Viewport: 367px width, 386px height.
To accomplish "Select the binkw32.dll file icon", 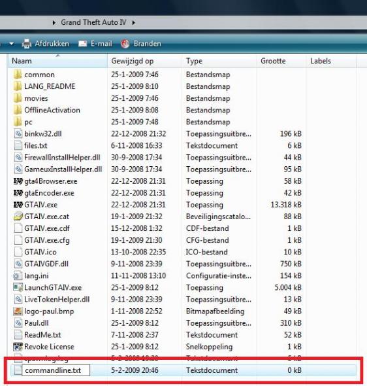I will coord(18,133).
